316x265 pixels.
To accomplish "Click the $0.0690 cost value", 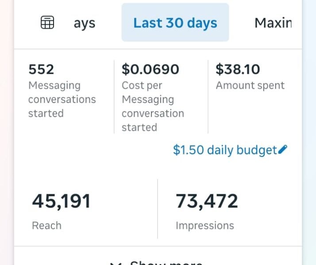I will click(150, 69).
